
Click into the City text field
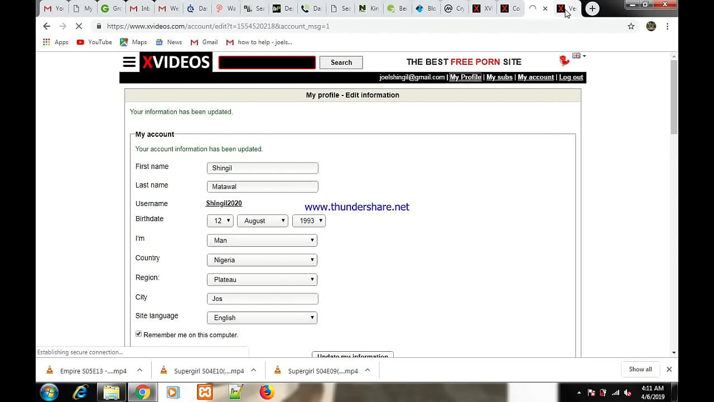[262, 299]
